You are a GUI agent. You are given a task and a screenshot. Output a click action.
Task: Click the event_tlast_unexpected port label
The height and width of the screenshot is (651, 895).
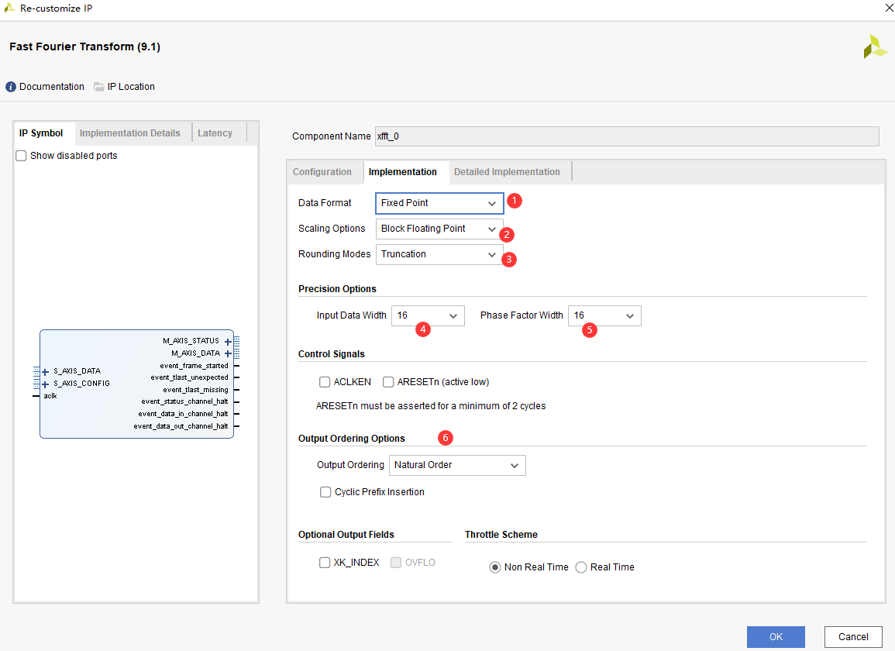coord(190,377)
